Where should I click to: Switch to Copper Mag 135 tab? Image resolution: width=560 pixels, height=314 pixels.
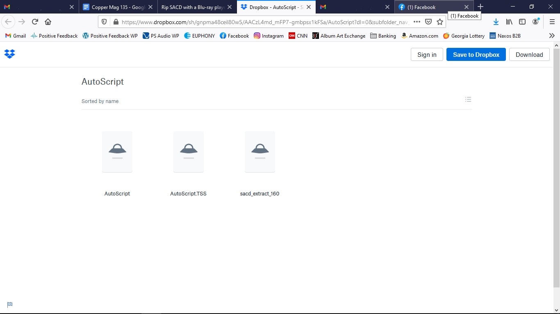click(118, 7)
